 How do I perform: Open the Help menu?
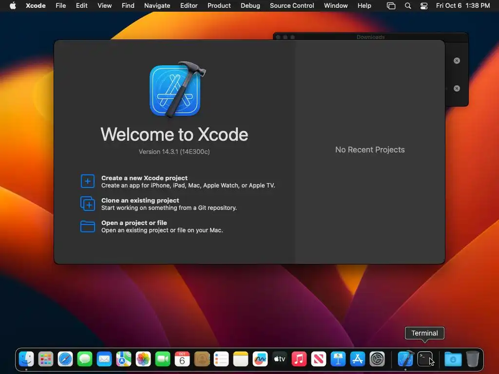pyautogui.click(x=365, y=6)
